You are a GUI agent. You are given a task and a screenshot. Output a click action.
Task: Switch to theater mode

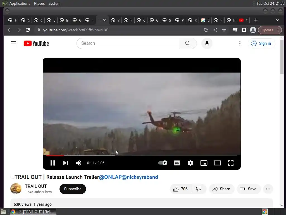pos(217,163)
